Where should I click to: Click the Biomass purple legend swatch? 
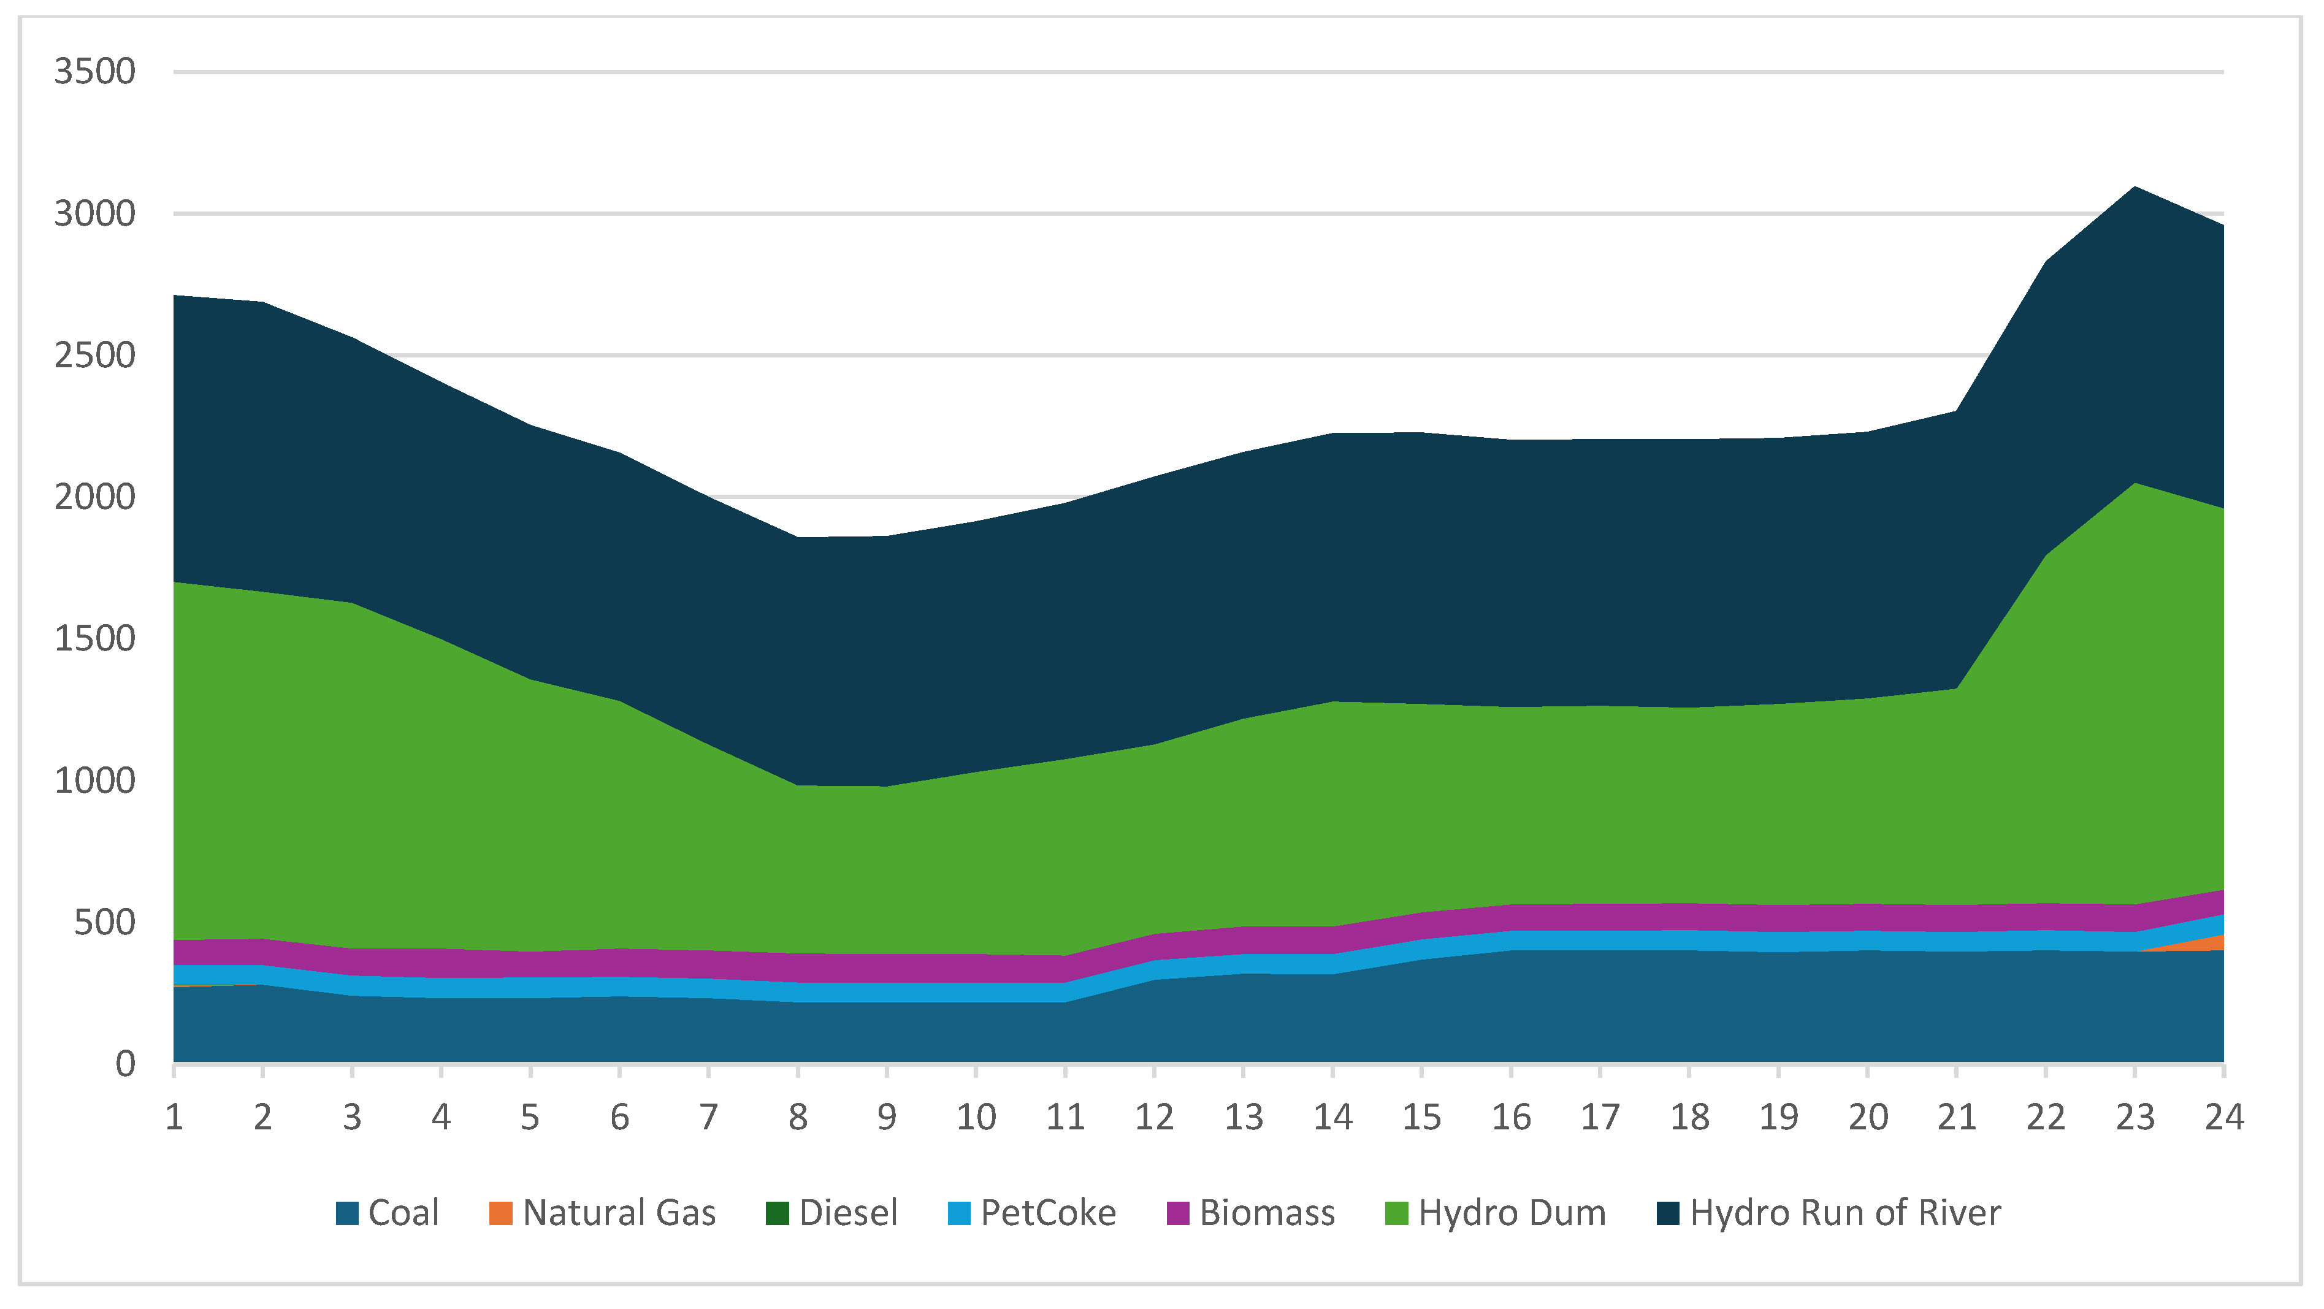point(1177,1213)
